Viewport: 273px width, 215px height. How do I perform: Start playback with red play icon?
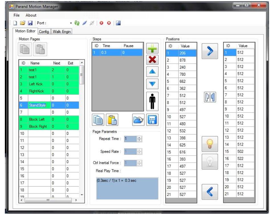(101, 23)
